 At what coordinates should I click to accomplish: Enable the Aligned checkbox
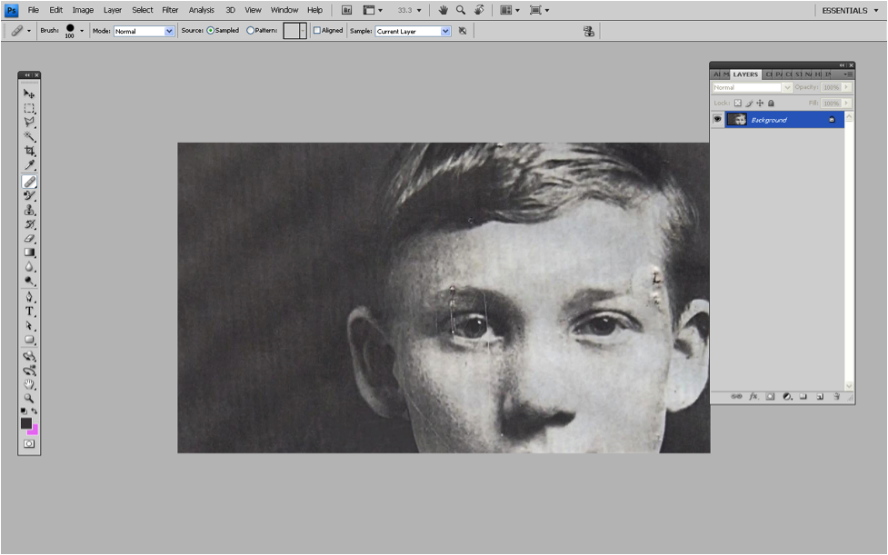coord(317,31)
